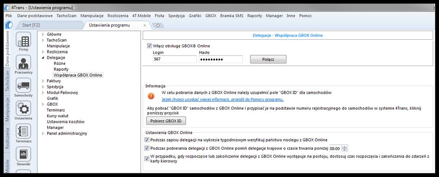Image resolution: width=439 pixels, height=177 pixels.
Task: Open the Inne menu
Action: (x=291, y=16)
